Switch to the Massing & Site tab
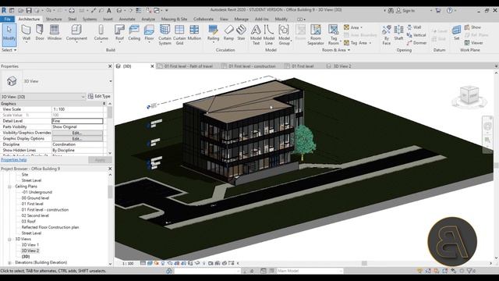Image resolution: width=499 pixels, height=281 pixels. [174, 19]
